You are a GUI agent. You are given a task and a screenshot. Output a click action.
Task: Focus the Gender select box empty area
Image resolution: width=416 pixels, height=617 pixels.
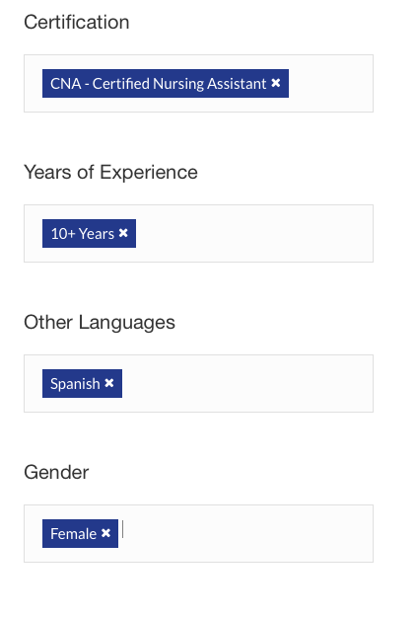pyautogui.click(x=247, y=533)
